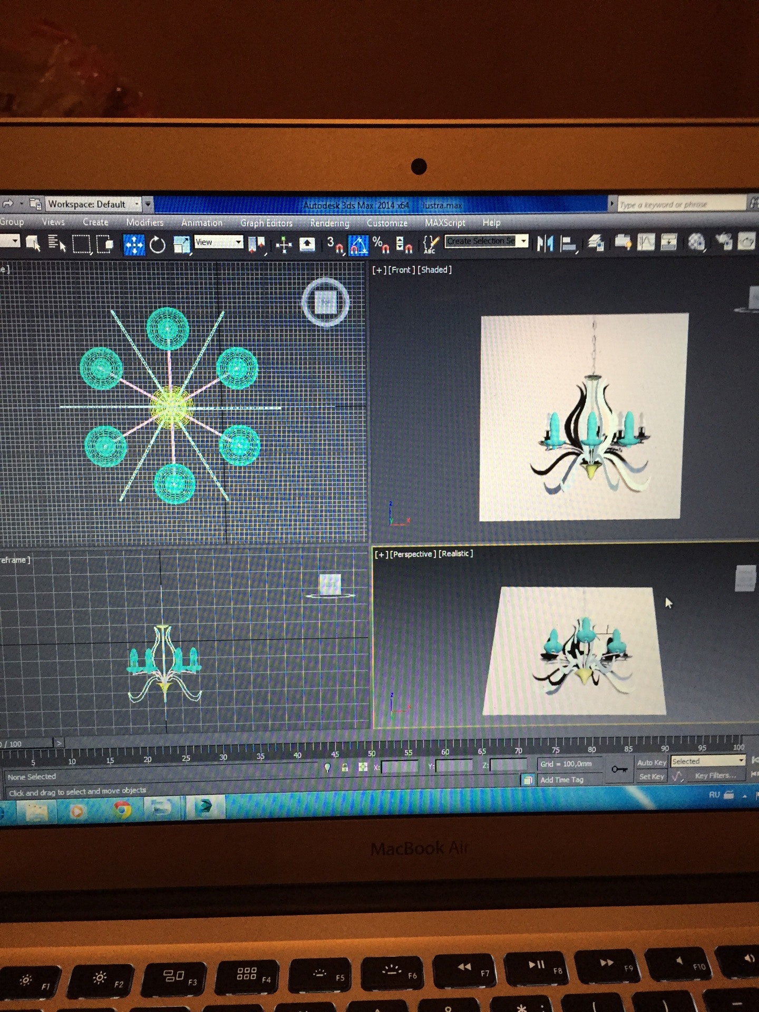Toggle the Graphite ribbon icon
Viewport: 759px width, 1012px height.
pos(623,242)
